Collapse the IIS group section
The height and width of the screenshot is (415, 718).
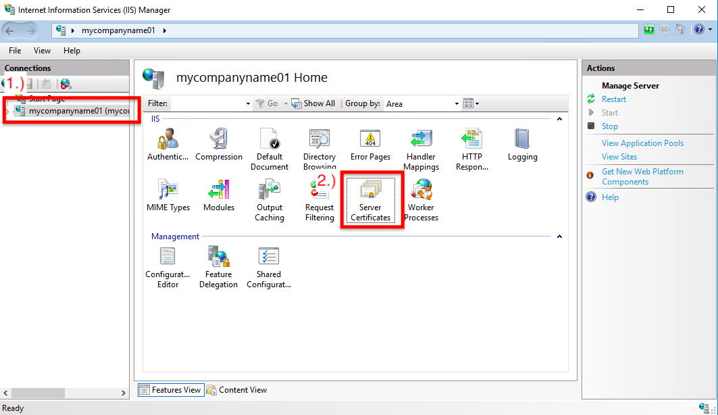pos(559,119)
